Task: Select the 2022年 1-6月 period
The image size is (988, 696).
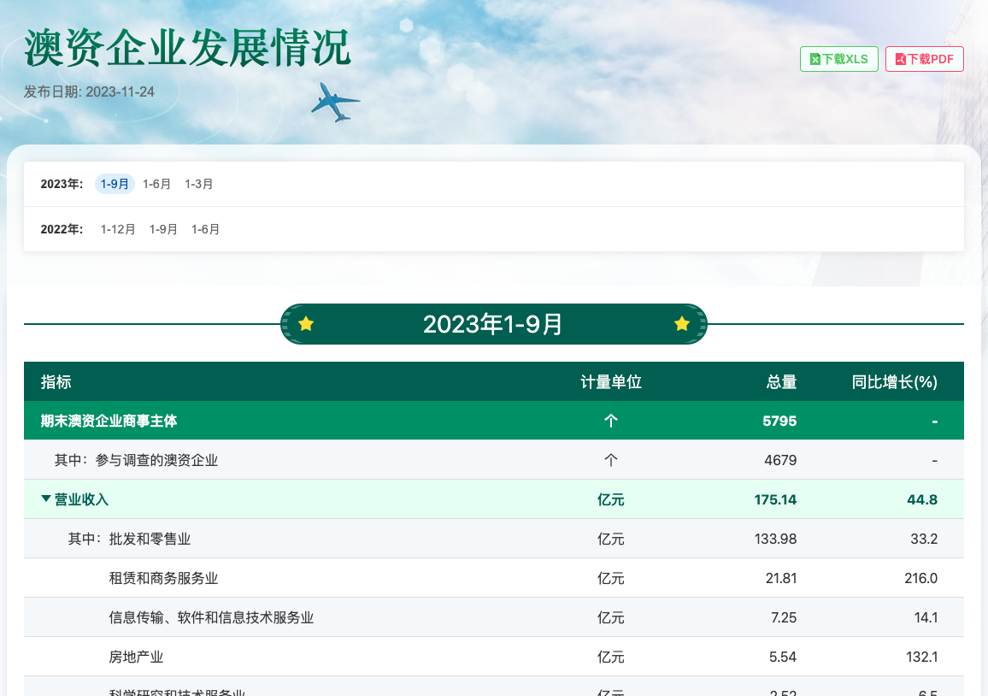Action: [x=206, y=229]
